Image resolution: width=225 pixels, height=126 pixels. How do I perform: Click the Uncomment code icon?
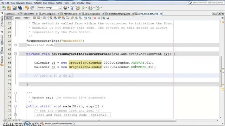click(108, 18)
